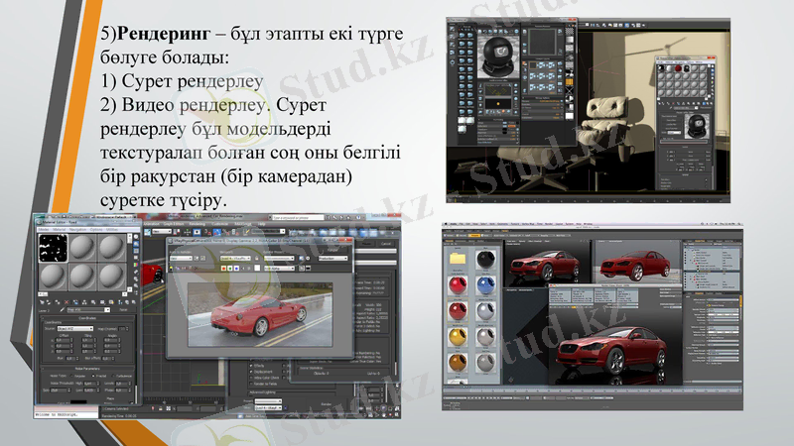Select the copper-orange sphere material preset in Modo
This screenshot has height=446, width=794.
[x=458, y=363]
